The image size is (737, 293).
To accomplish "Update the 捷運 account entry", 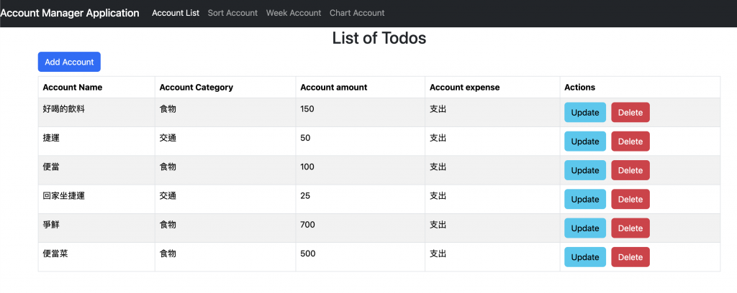I will click(x=584, y=141).
